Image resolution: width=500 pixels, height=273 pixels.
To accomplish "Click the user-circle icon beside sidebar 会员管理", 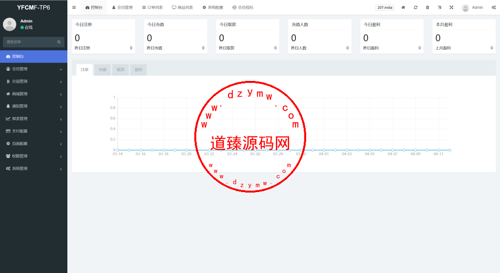I will point(8,69).
